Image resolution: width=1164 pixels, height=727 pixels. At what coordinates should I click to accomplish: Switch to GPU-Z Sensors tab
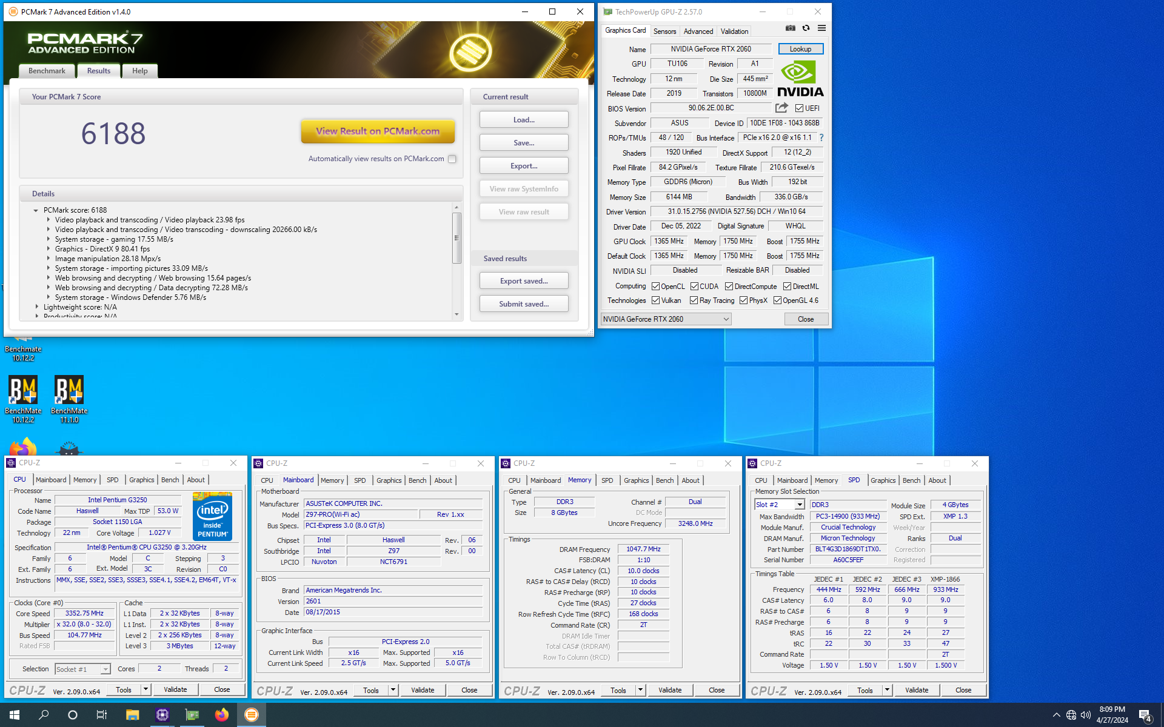point(664,31)
